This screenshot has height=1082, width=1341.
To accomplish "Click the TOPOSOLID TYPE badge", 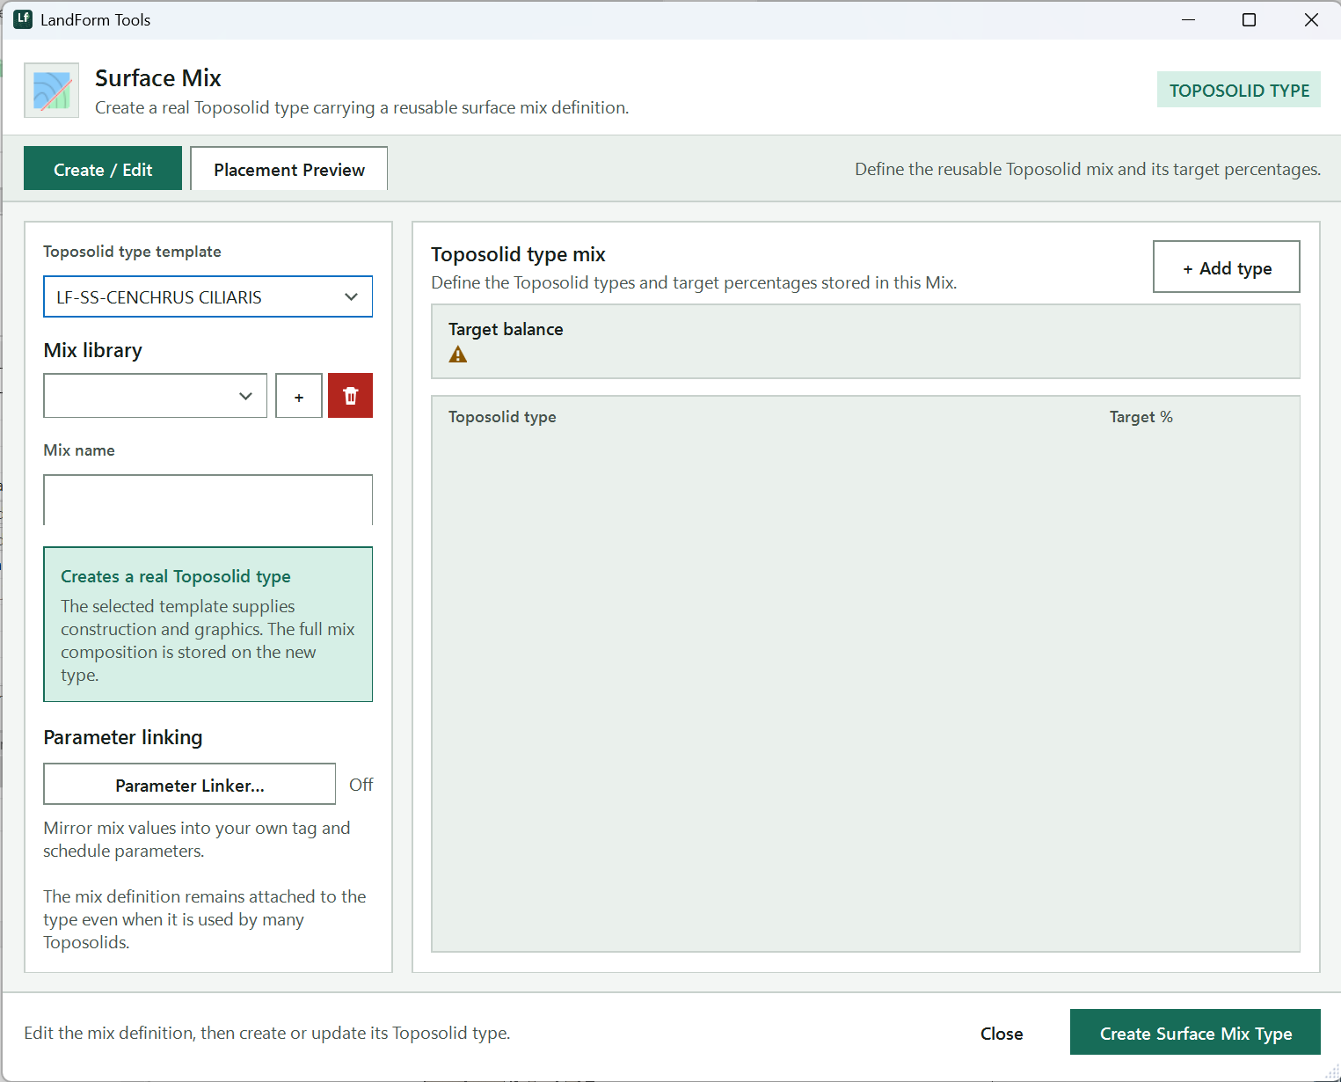I will point(1239,90).
